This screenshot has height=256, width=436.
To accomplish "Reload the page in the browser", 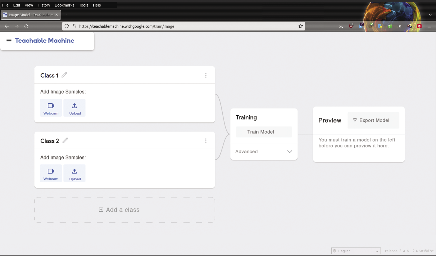I will [x=26, y=26].
